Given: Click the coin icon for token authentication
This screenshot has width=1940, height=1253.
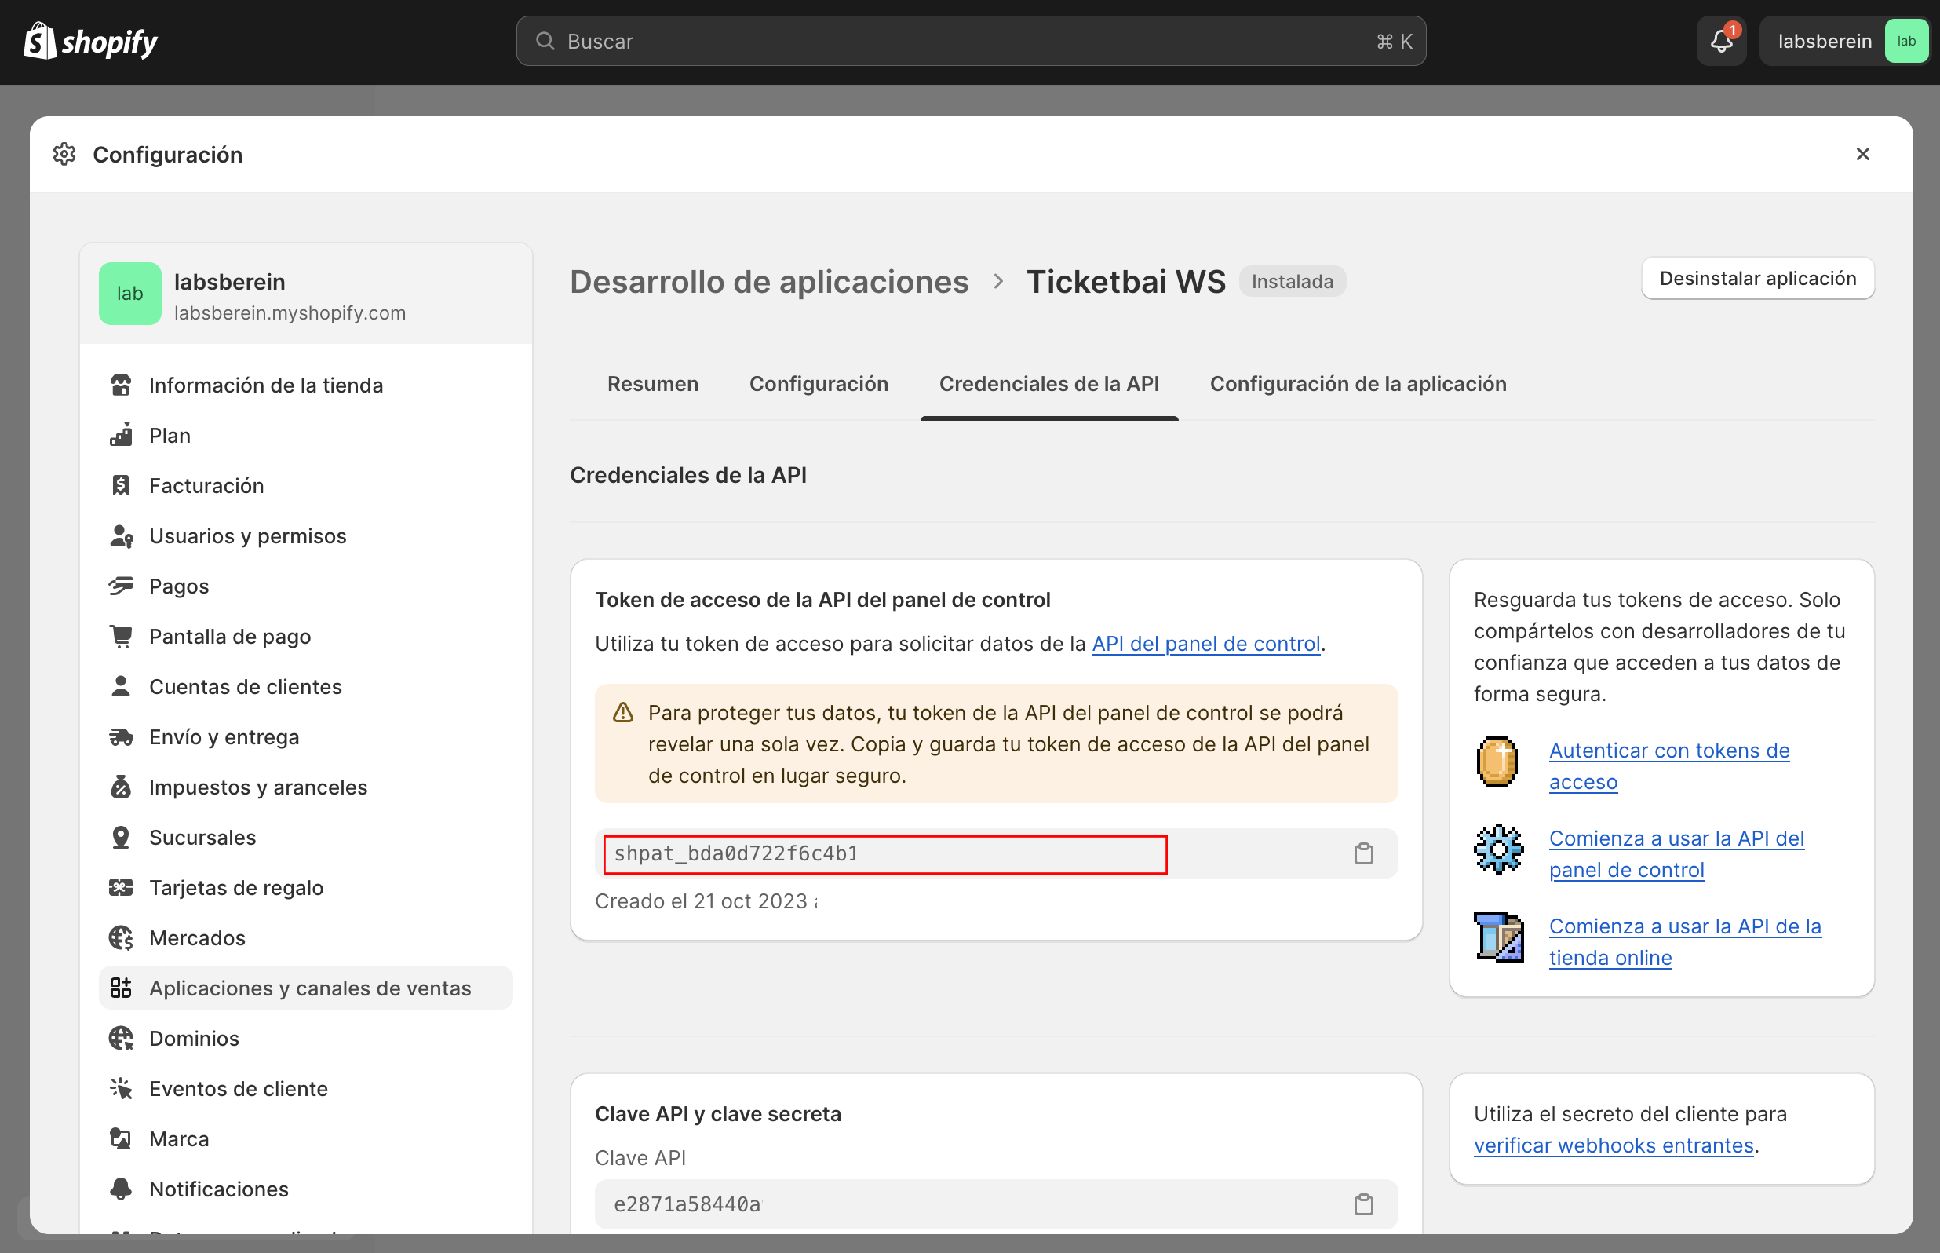Looking at the screenshot, I should coord(1497,762).
